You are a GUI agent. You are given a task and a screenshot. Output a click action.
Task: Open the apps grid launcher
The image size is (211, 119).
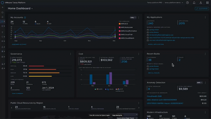pos(207,3)
